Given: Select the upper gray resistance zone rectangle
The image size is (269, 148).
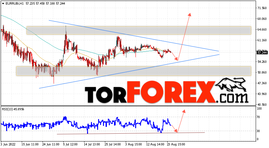Looking at the screenshot, I should [139, 30].
